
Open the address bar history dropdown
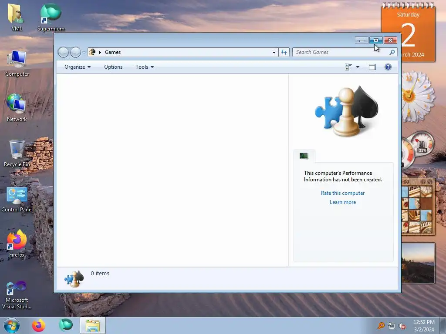point(274,52)
